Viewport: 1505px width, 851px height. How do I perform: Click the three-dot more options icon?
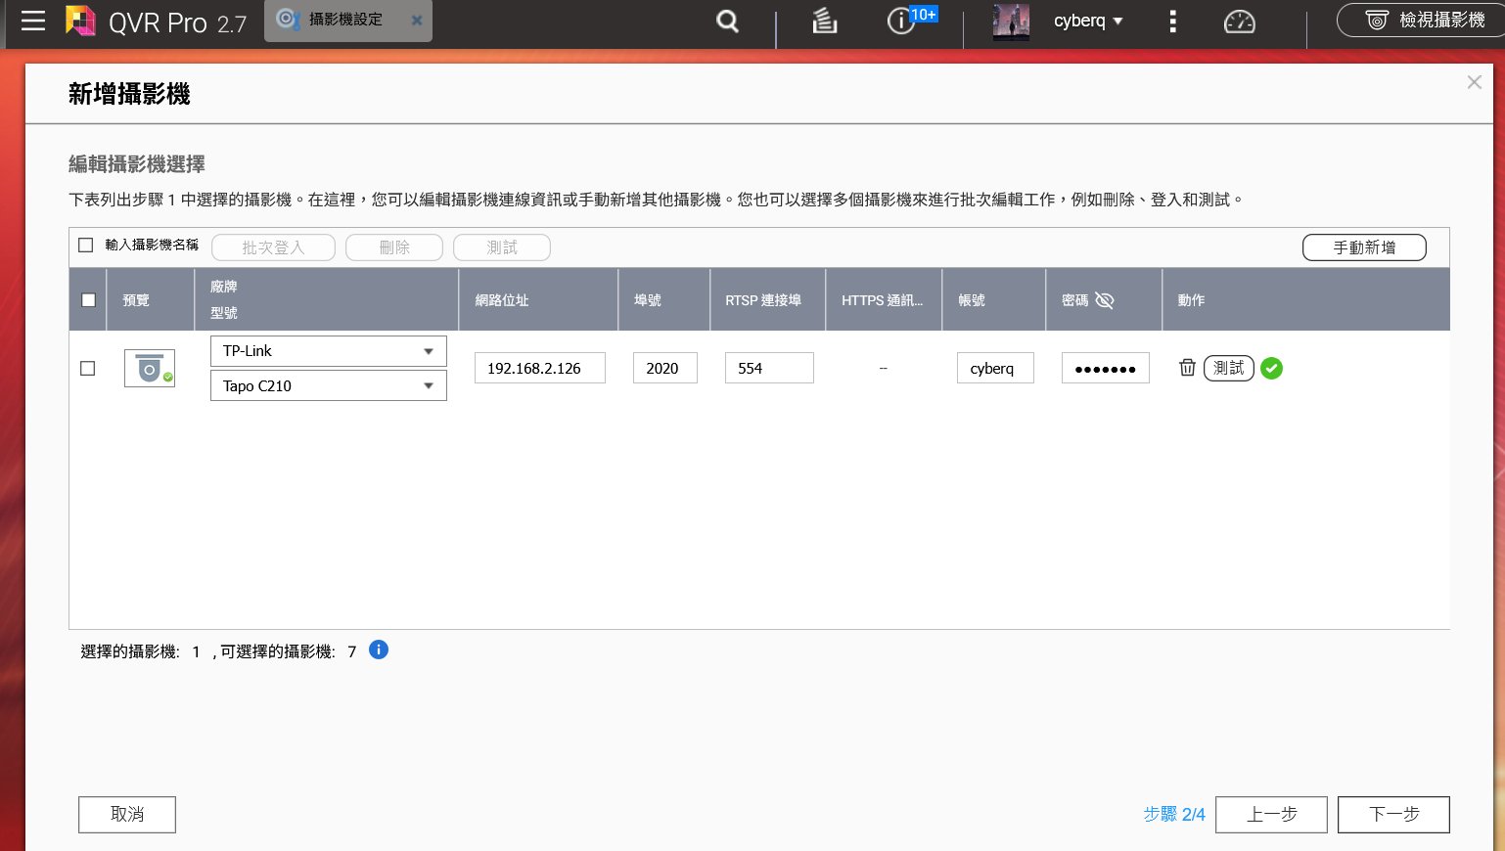click(x=1172, y=21)
